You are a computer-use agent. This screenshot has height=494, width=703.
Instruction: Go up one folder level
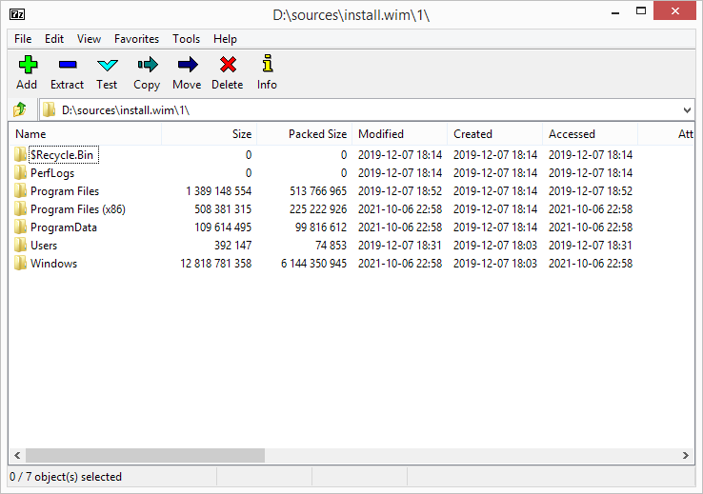pyautogui.click(x=20, y=109)
